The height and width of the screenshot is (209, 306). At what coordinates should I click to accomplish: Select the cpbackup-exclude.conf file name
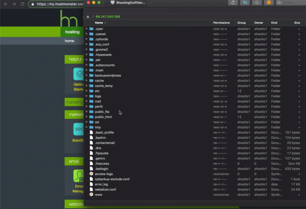112,179
